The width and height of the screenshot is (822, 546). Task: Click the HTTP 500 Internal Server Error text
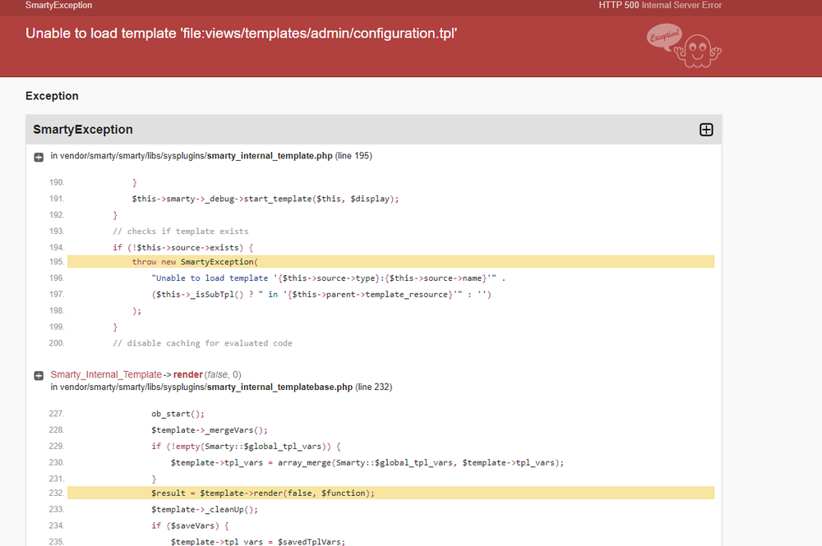coord(660,5)
